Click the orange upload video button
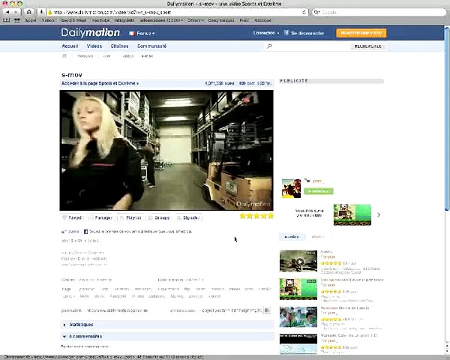 coord(361,33)
